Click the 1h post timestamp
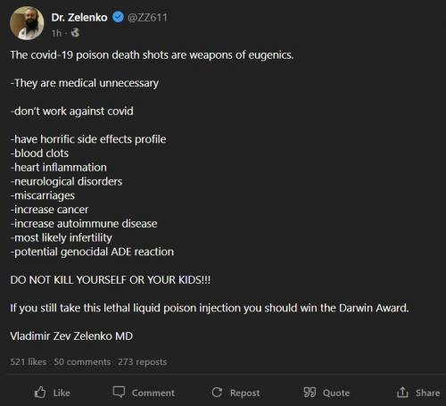 pos(56,33)
